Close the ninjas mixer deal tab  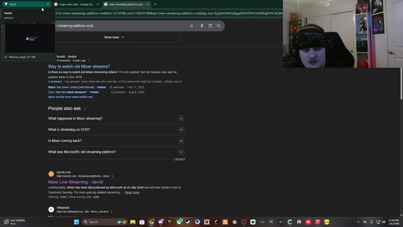tap(98, 4)
